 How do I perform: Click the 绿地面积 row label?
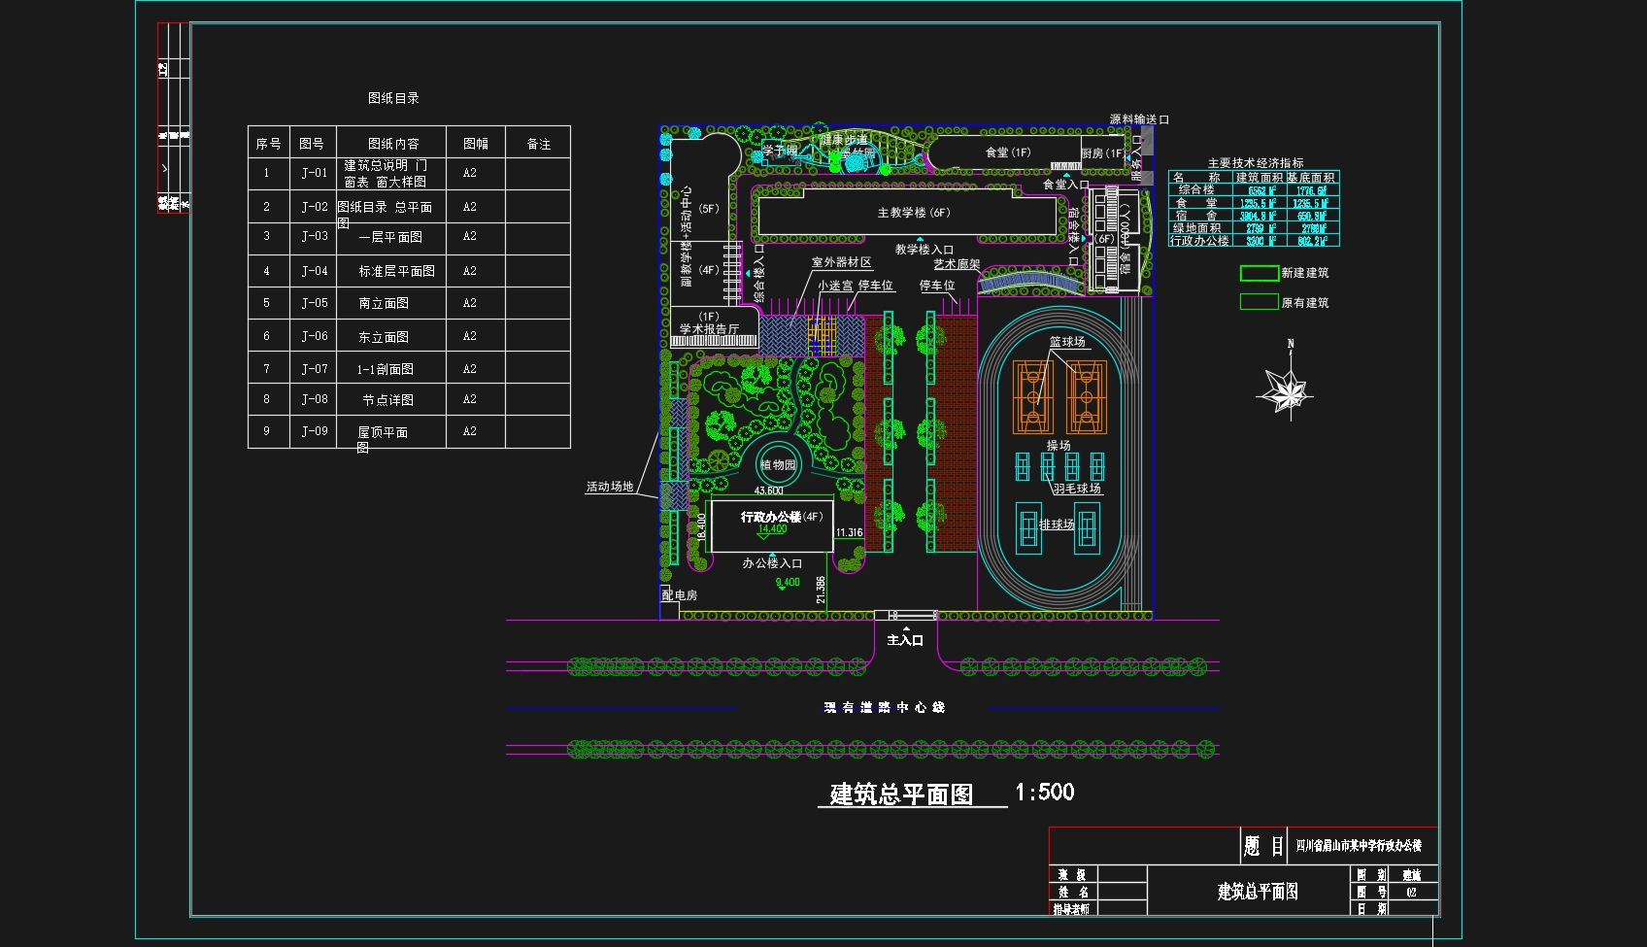1196,228
